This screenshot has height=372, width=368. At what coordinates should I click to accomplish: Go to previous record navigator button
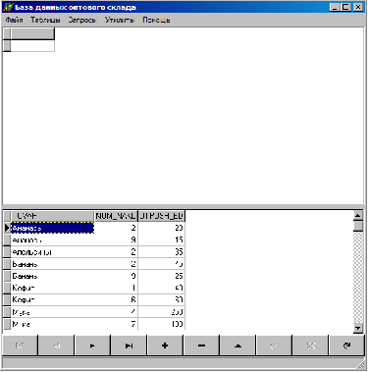point(56,345)
